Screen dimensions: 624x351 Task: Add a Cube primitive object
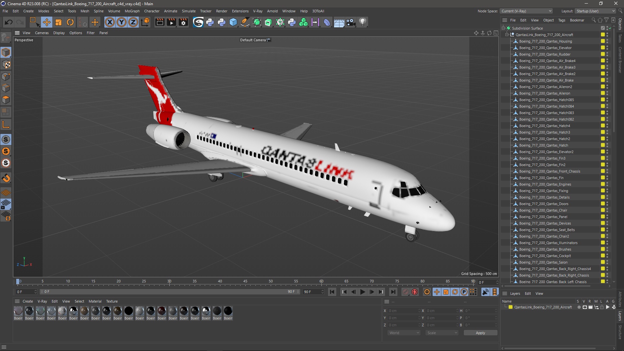(x=233, y=22)
